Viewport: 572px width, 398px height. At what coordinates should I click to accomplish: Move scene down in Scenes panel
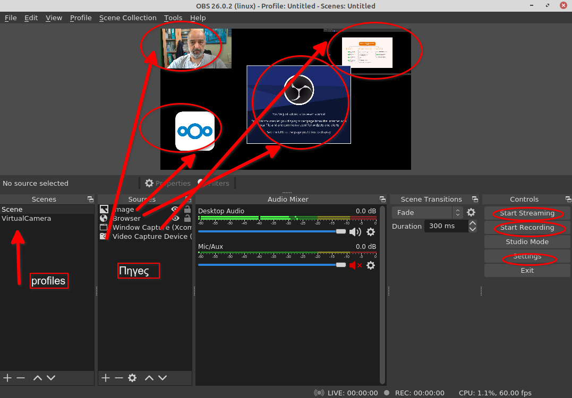point(51,378)
